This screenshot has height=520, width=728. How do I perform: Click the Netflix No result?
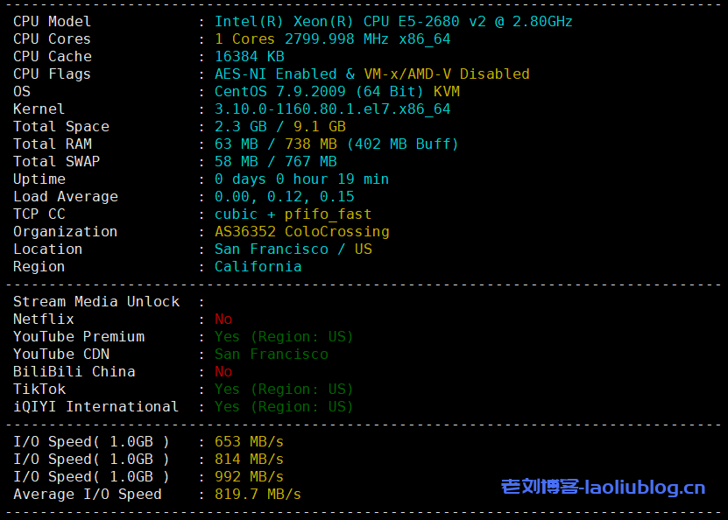[x=223, y=319]
